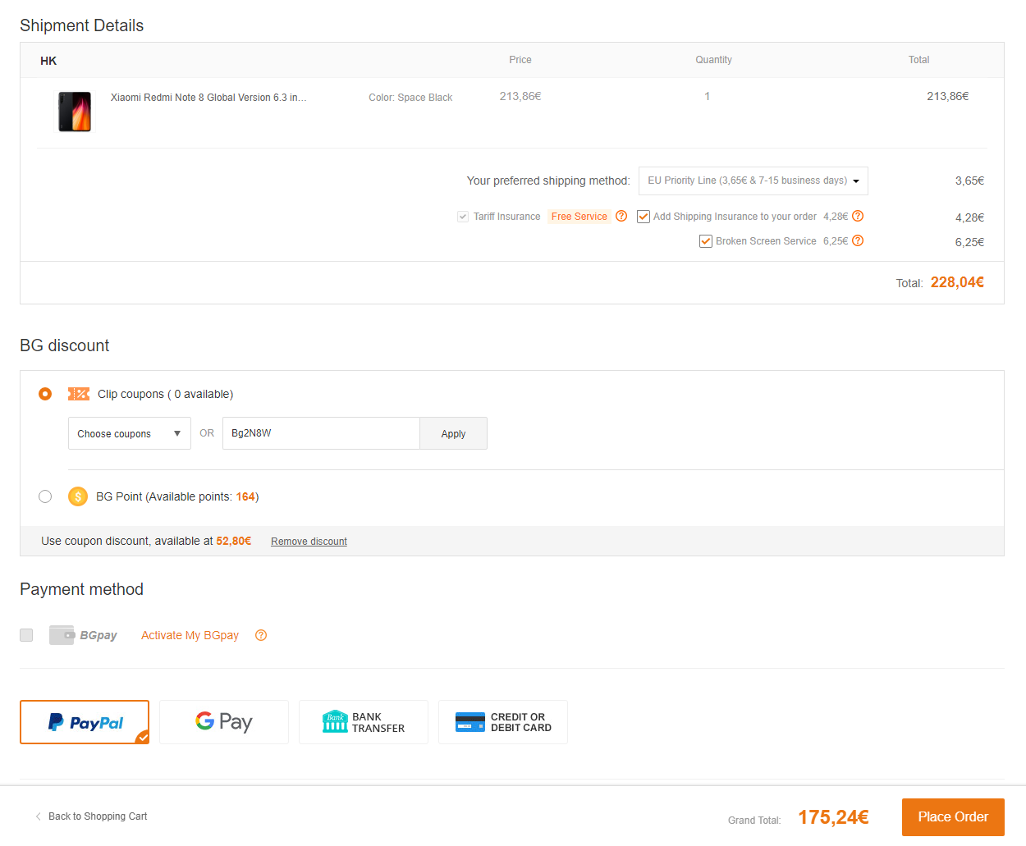1026x846 pixels.
Task: Click the back arrow chevron to shopping cart
Action: (x=38, y=816)
